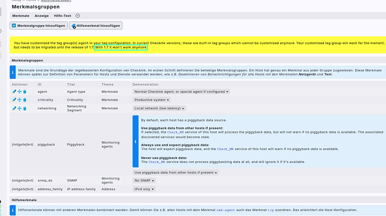
Task: Move the criticality tag group row
Action: pos(20,100)
